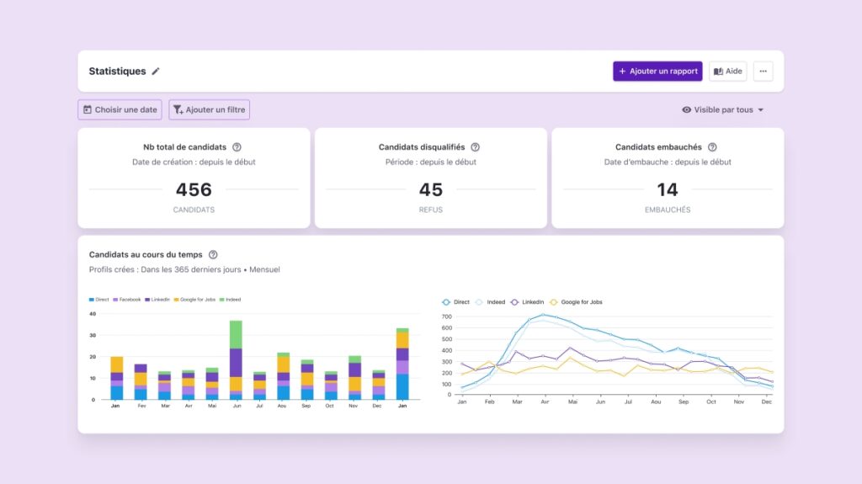
Task: Toggle LinkedIn series in line chart legend
Action: [528, 302]
